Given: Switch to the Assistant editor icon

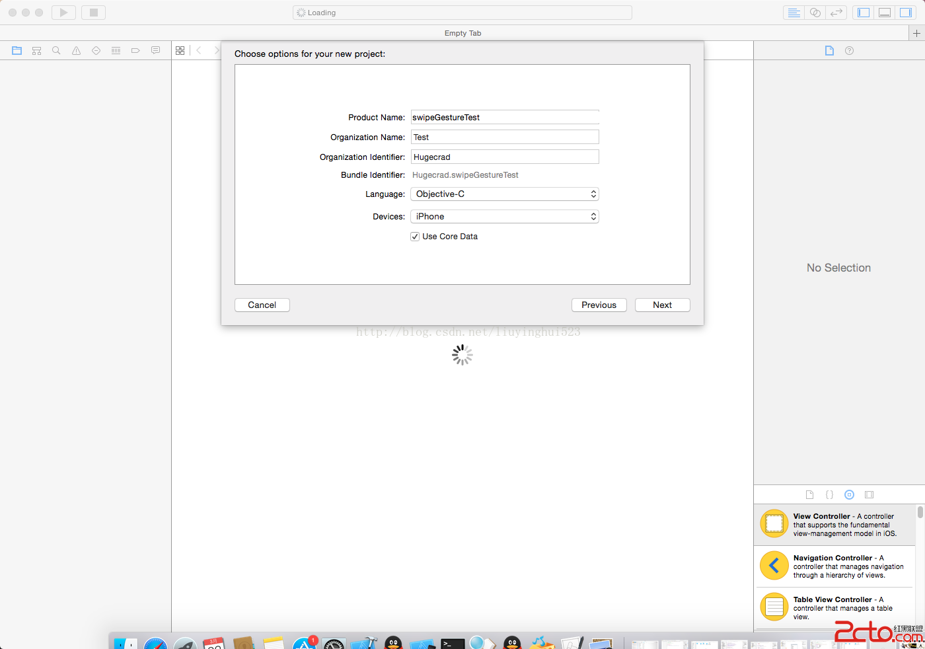Looking at the screenshot, I should [x=815, y=13].
